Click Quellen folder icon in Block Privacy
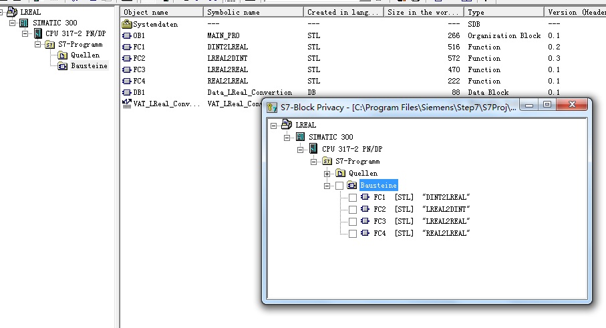606x328 pixels. click(x=341, y=173)
